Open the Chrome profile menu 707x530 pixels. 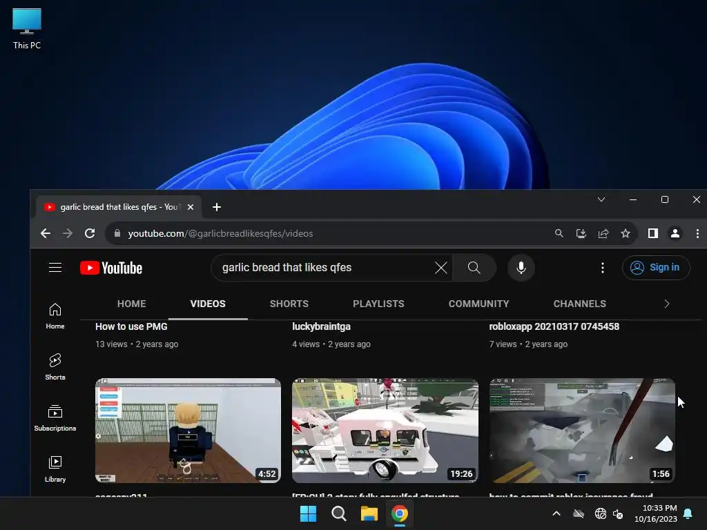[x=675, y=233]
